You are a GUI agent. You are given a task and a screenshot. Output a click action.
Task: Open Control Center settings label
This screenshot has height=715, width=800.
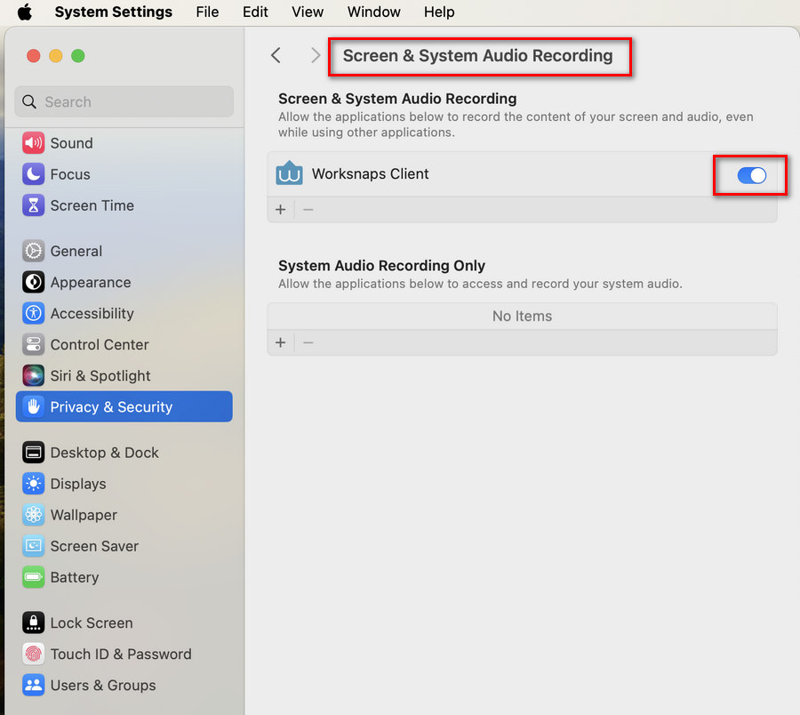click(x=100, y=344)
